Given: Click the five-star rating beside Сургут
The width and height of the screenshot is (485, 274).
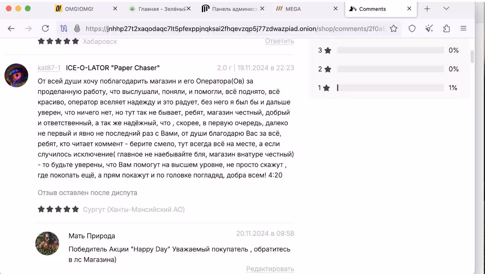Looking at the screenshot, I should pos(58,209).
